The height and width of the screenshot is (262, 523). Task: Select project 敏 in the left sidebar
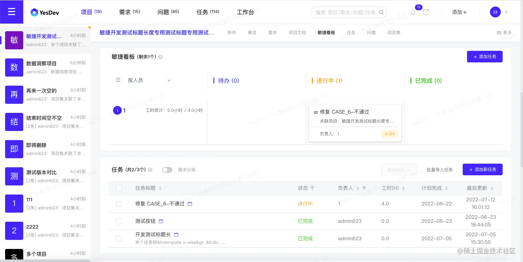(14, 40)
